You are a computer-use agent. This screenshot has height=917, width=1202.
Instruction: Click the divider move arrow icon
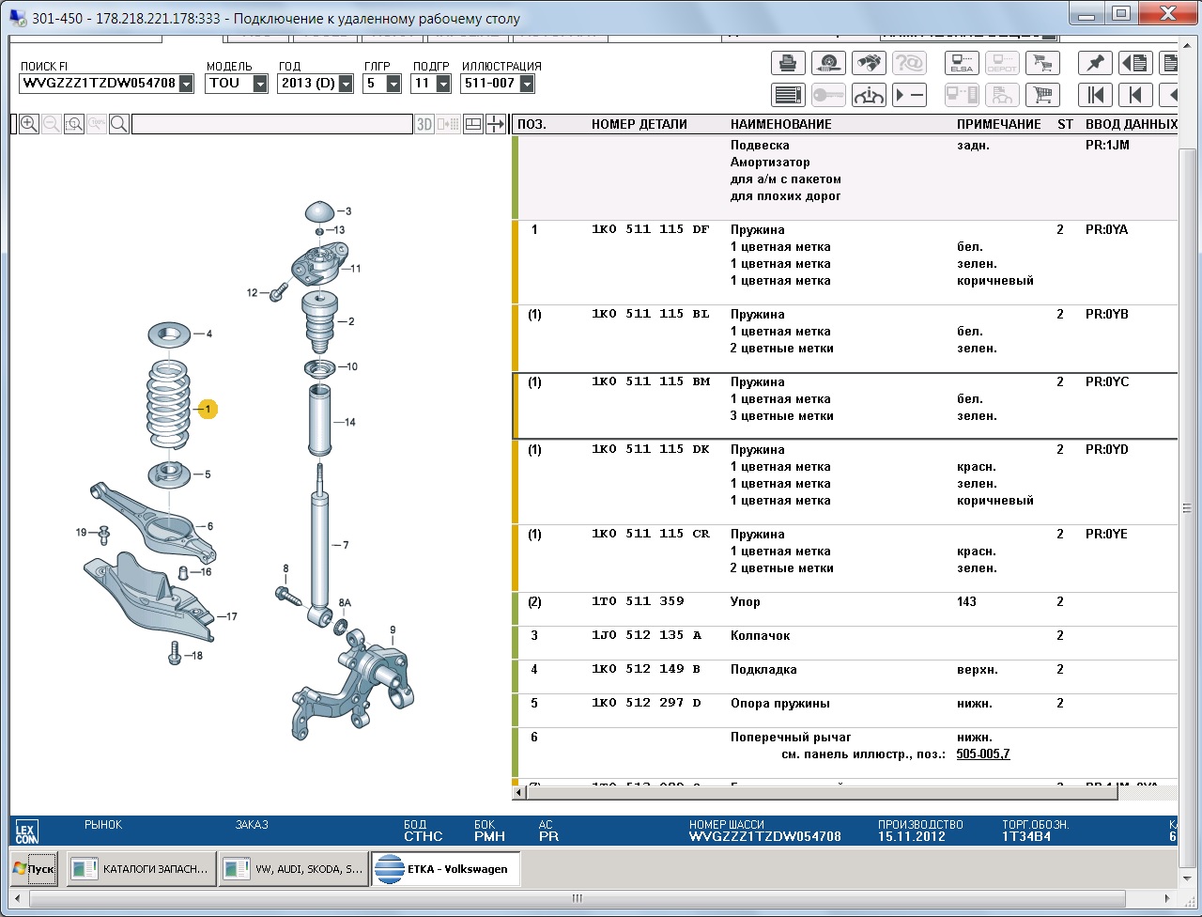pos(496,124)
